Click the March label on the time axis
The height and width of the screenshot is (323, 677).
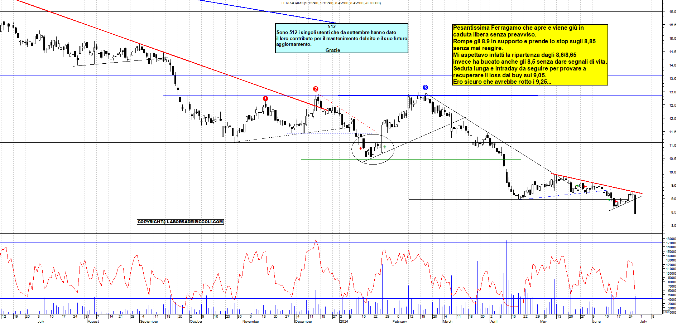[447, 321]
